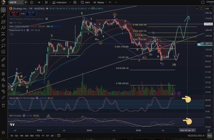Viewport: 214px width, 140px height.
Task: Create an Alert
Action: pyautogui.click(x=85, y=2)
